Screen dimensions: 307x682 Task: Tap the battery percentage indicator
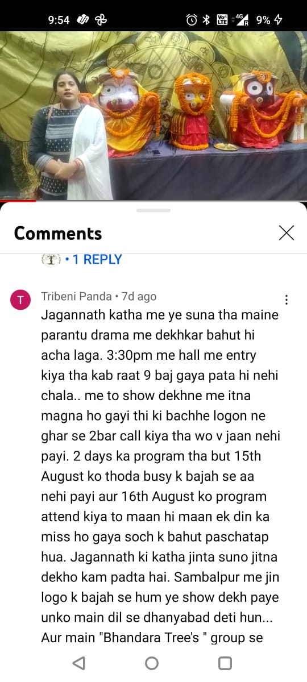pos(263,20)
